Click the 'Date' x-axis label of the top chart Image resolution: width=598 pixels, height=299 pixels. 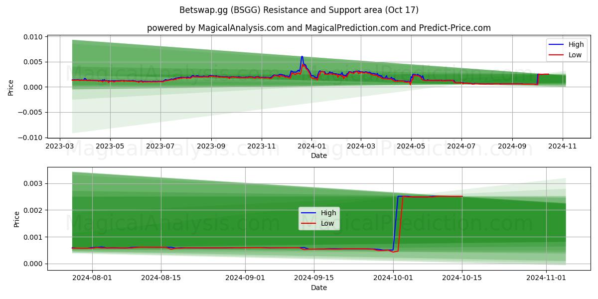(x=319, y=155)
